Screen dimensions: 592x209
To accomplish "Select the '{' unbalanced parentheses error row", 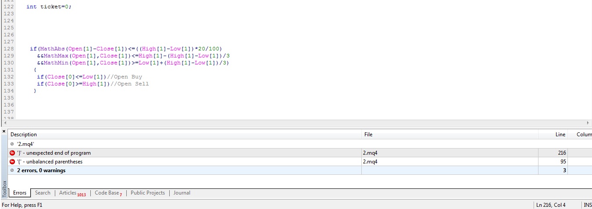I will point(175,162).
